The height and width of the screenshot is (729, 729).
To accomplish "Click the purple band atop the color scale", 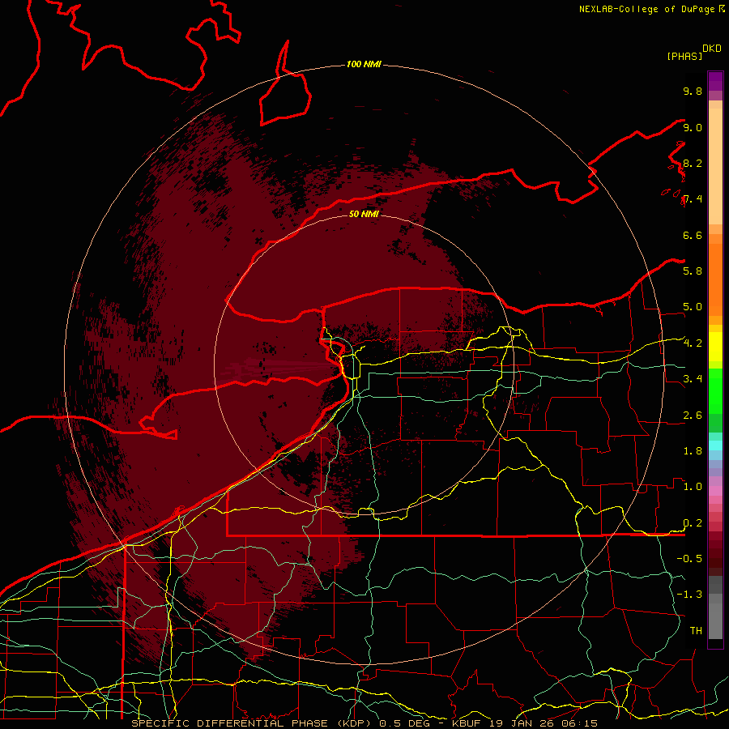I will pyautogui.click(x=715, y=81).
